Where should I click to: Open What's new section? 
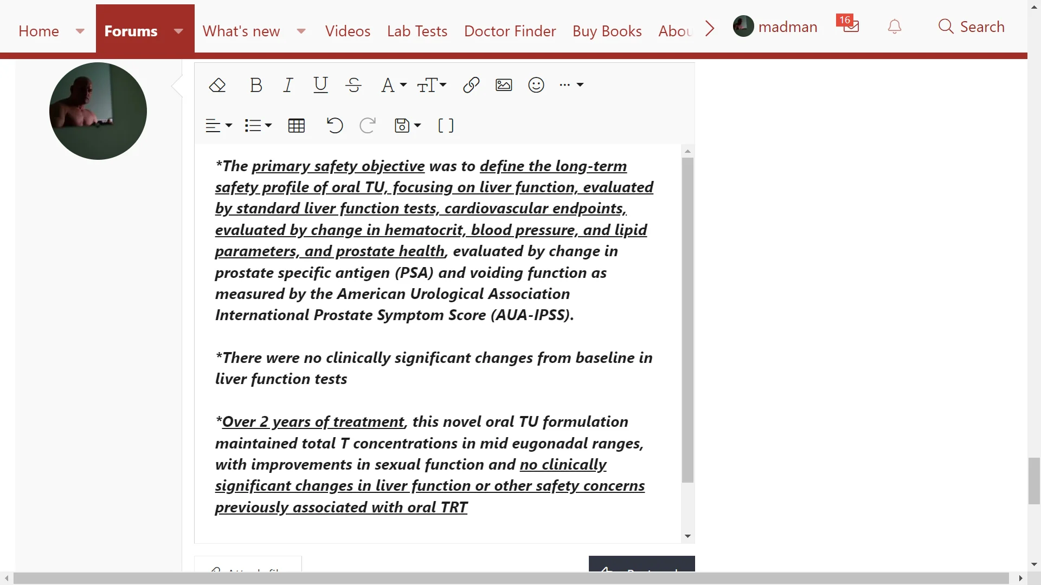(241, 31)
